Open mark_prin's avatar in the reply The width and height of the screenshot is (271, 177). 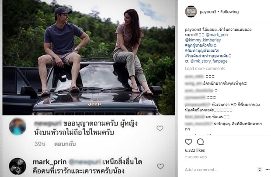pyautogui.click(x=17, y=166)
